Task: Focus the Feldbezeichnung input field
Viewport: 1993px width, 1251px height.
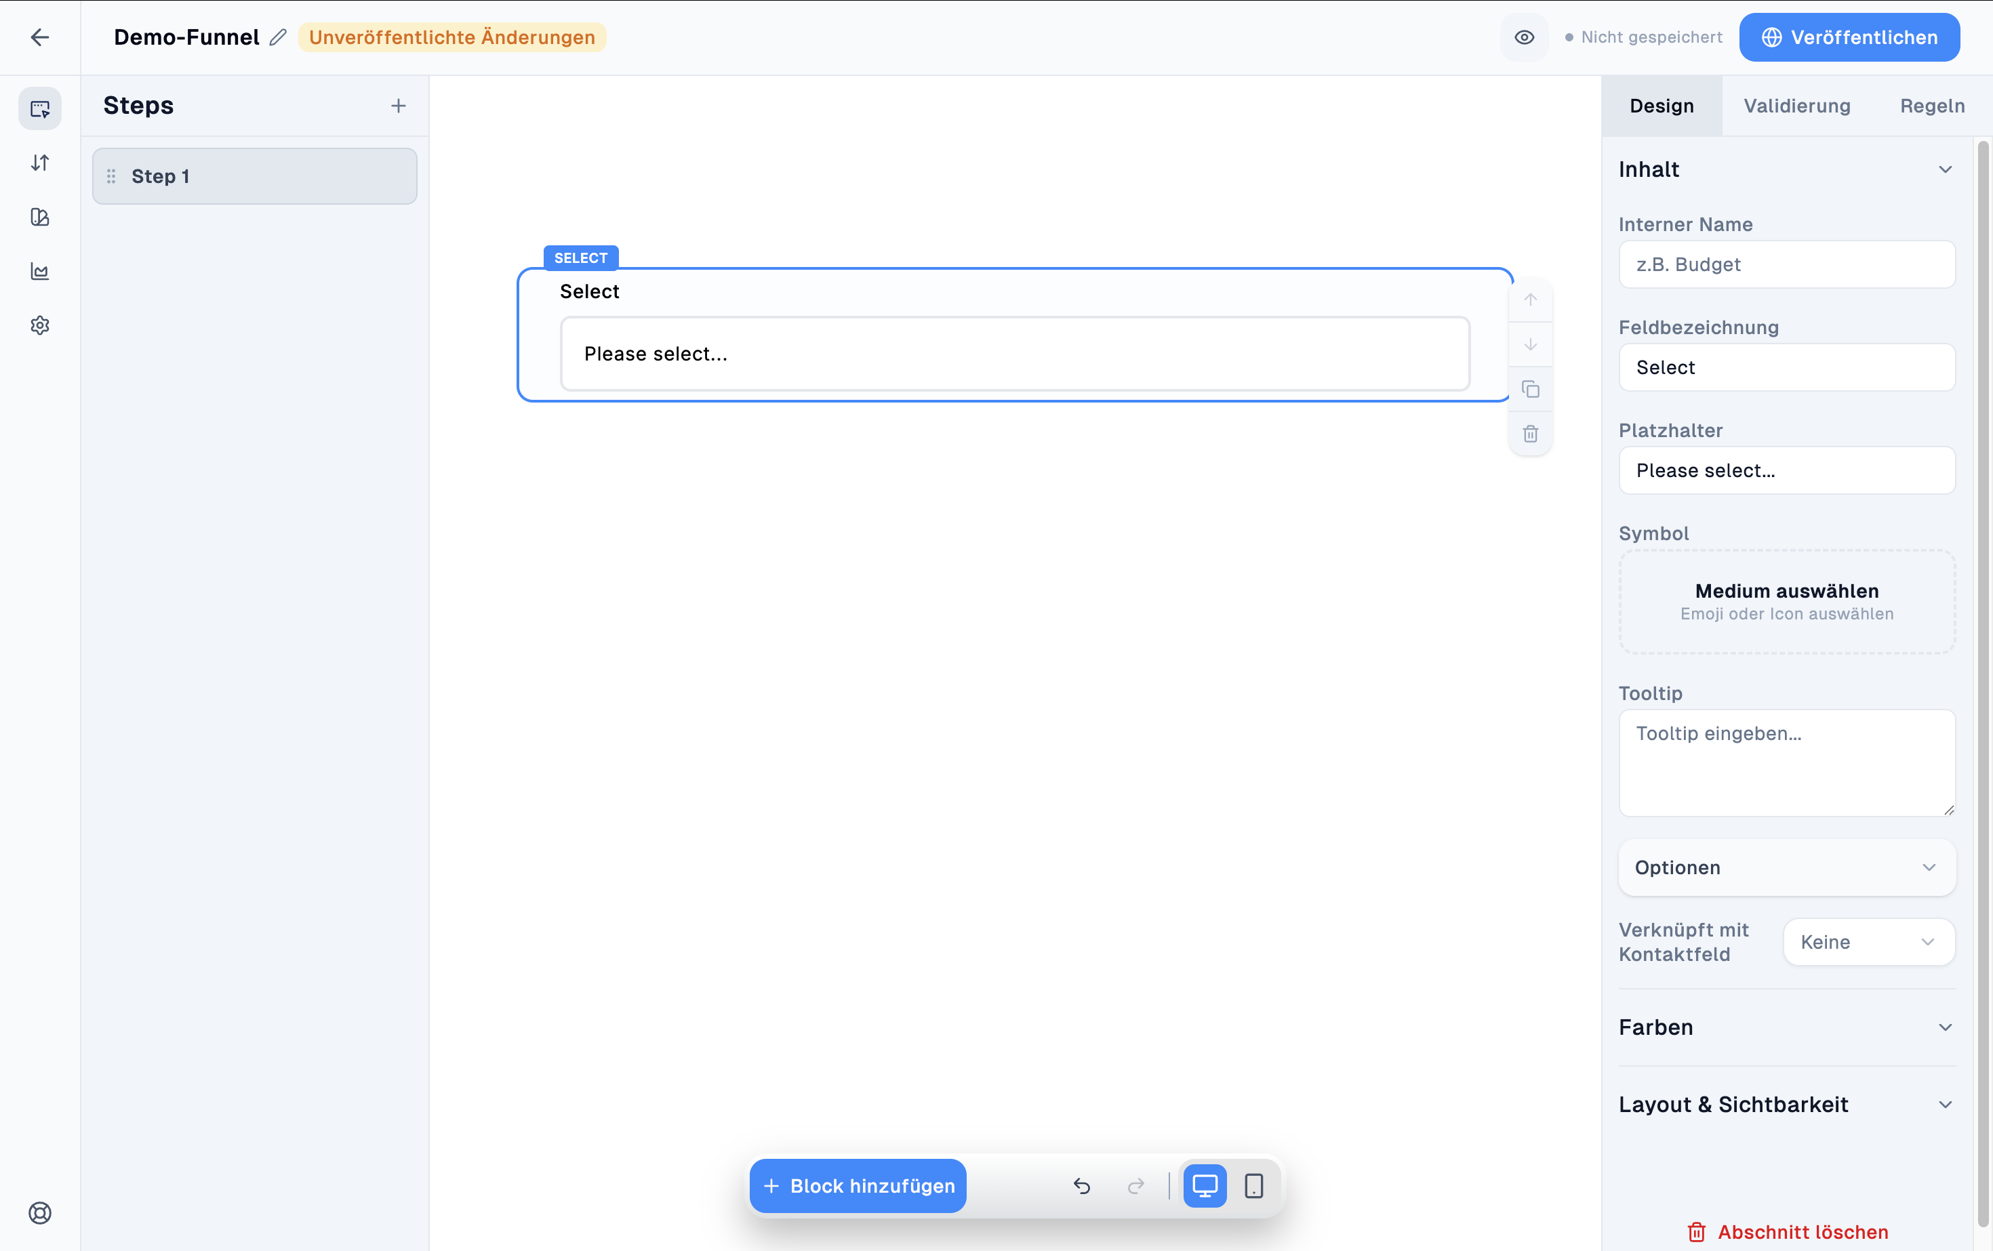Action: (x=1787, y=367)
